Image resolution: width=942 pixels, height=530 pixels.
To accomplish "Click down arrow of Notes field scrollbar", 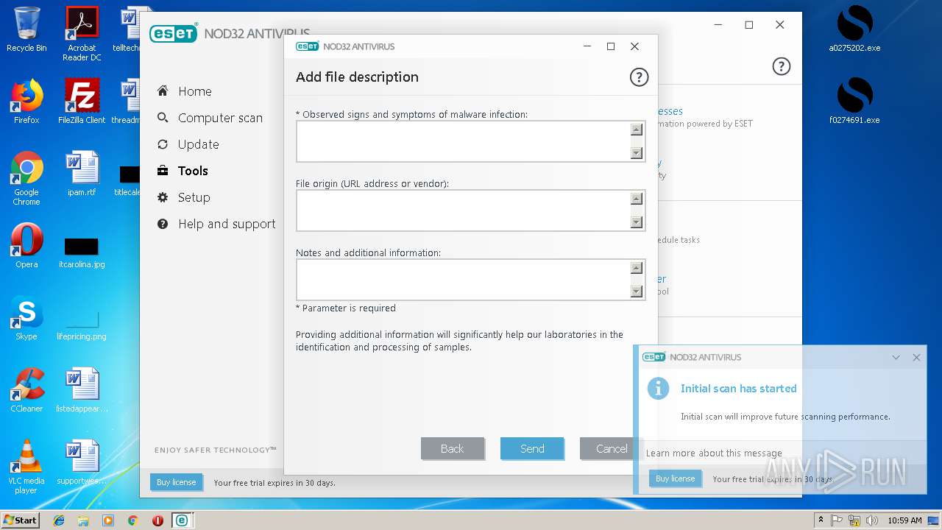I will (637, 291).
